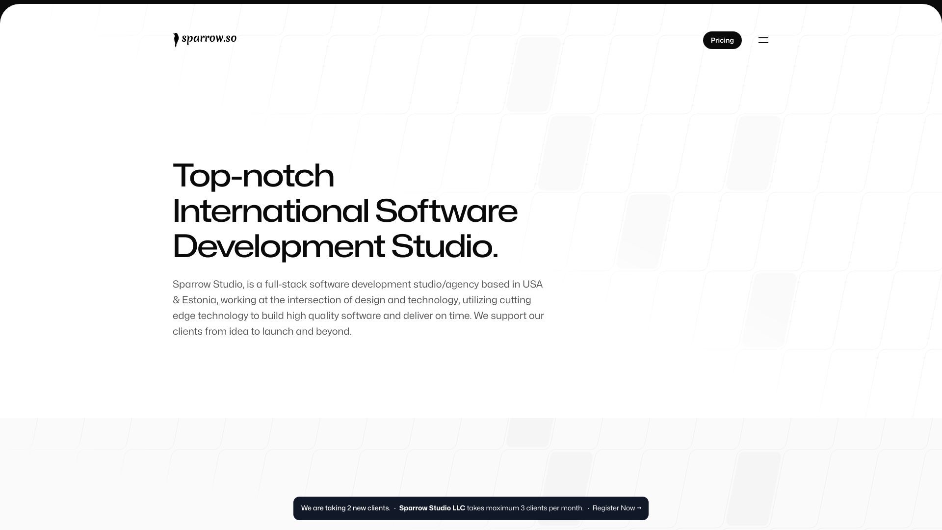Click the sparrow silhouette next to the wordmark
Image resolution: width=942 pixels, height=530 pixels.
[176, 40]
